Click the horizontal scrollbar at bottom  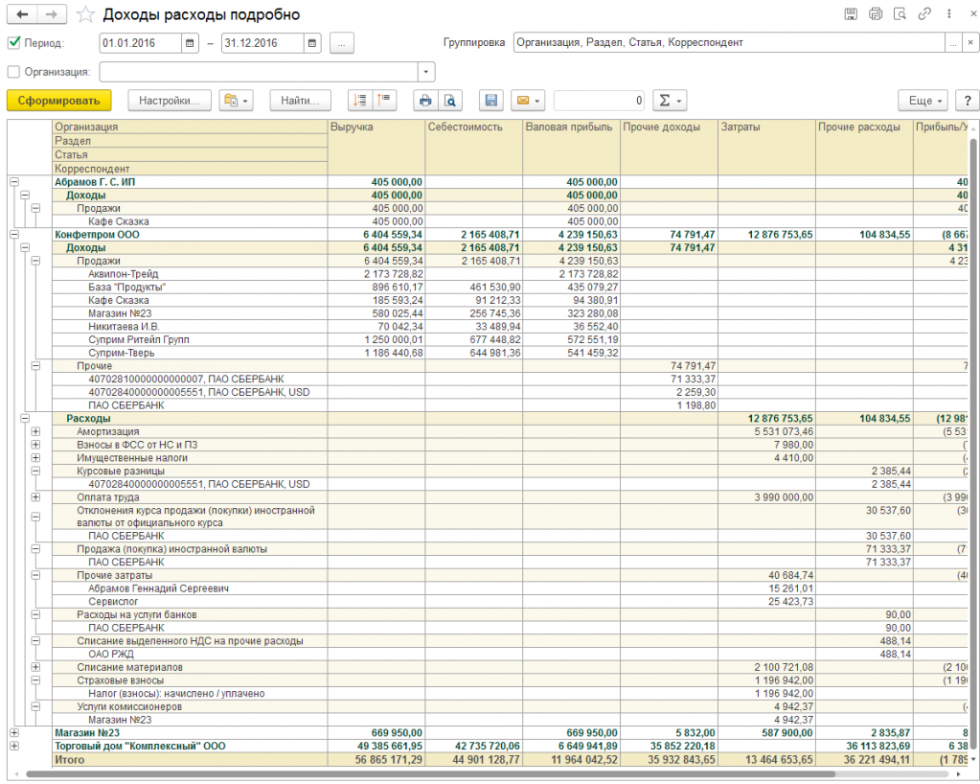pos(431,774)
